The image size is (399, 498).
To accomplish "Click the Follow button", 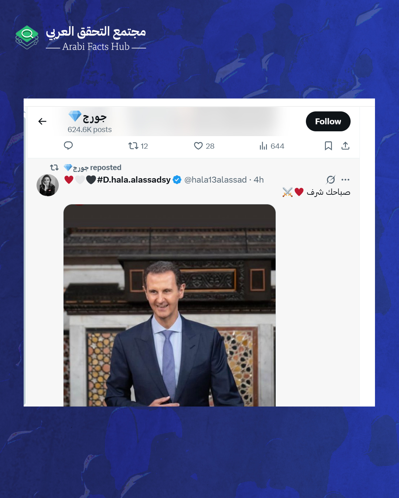I will pyautogui.click(x=328, y=121).
